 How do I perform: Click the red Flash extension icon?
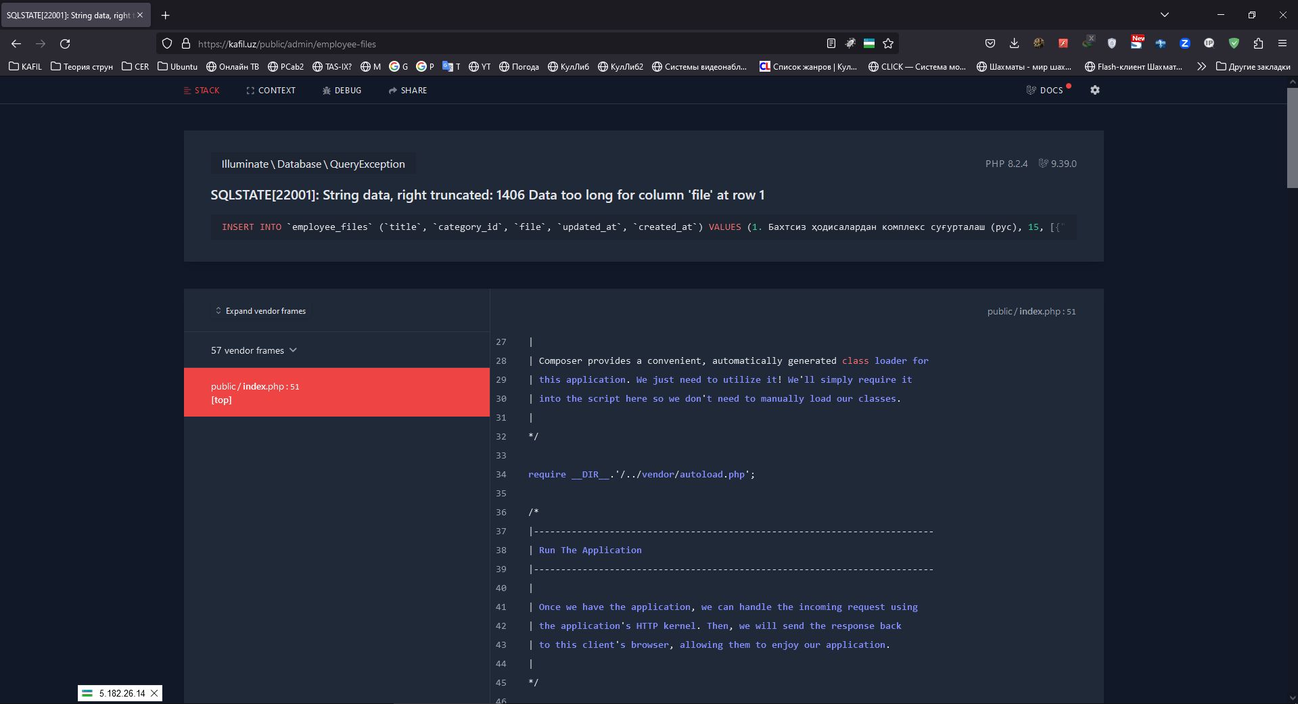coord(1063,44)
